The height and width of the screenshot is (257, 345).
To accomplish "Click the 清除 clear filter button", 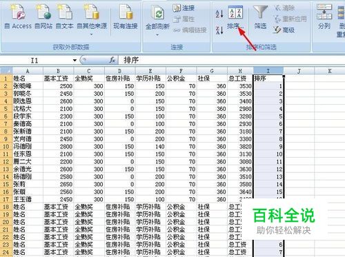I will click(x=284, y=8).
